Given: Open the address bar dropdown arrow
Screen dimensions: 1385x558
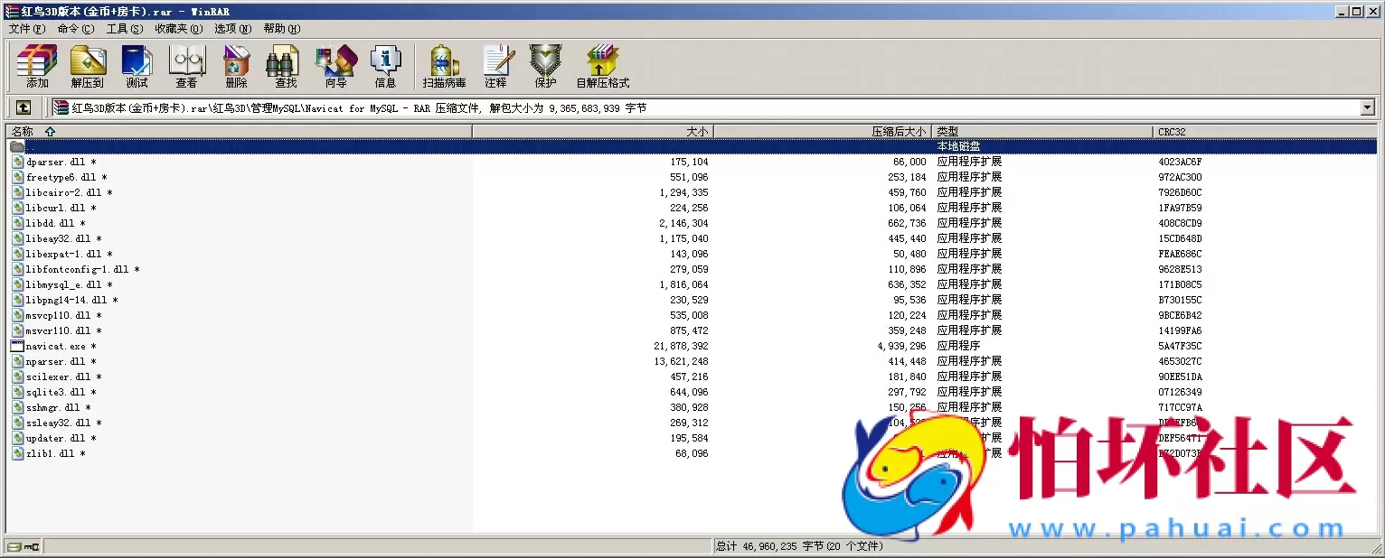Looking at the screenshot, I should [1368, 107].
